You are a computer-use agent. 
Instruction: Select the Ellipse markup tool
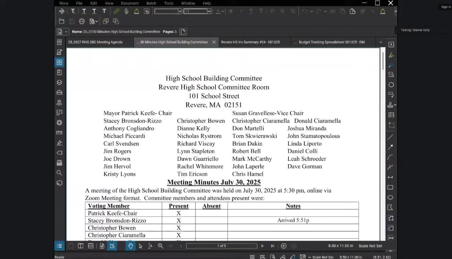pos(390,197)
